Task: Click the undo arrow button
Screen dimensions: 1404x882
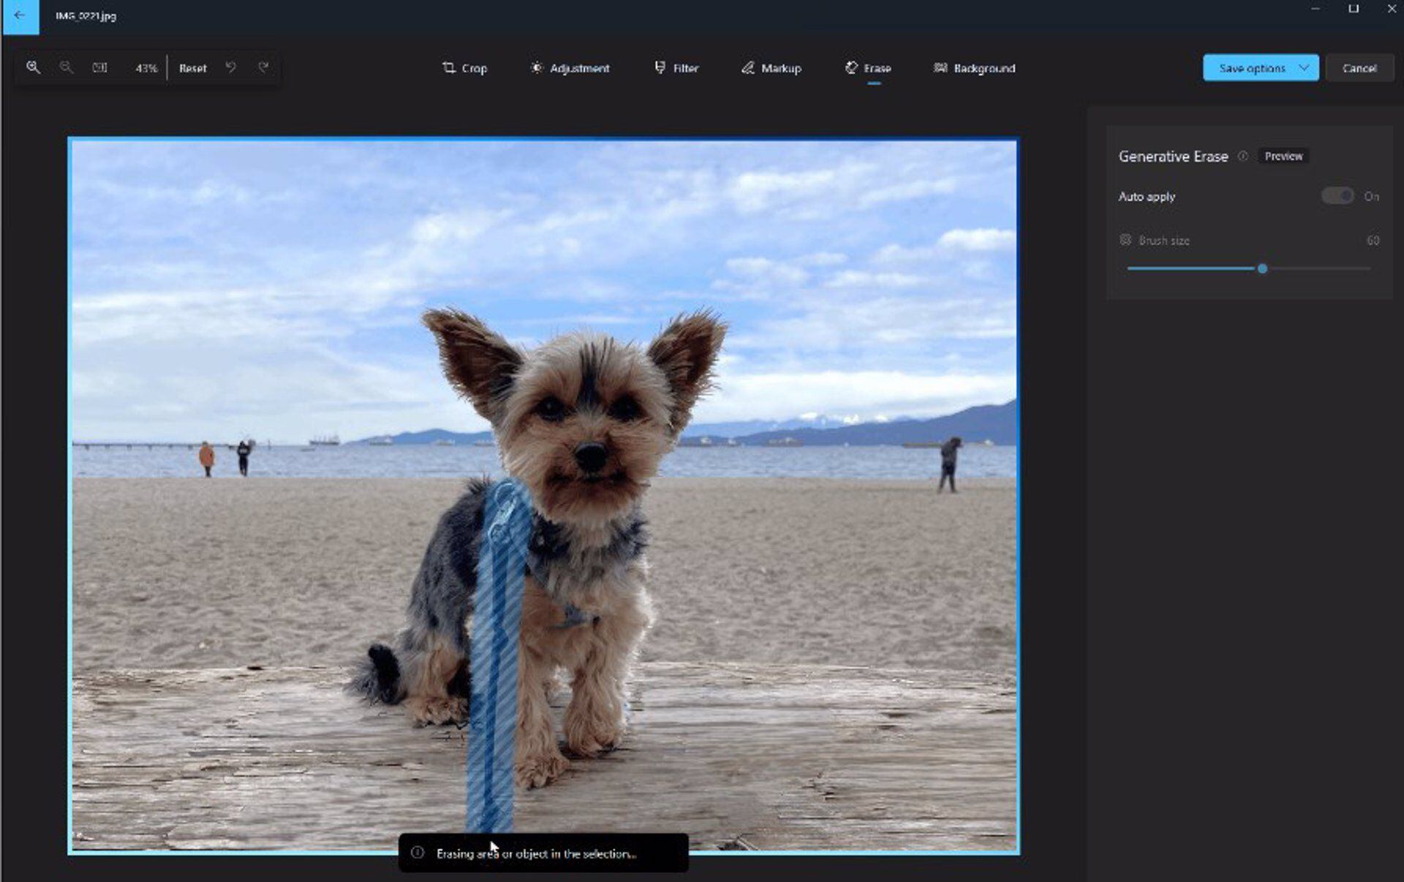Action: pyautogui.click(x=232, y=67)
